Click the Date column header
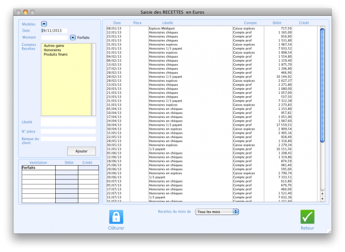This screenshot has height=252, width=345. click(x=117, y=23)
